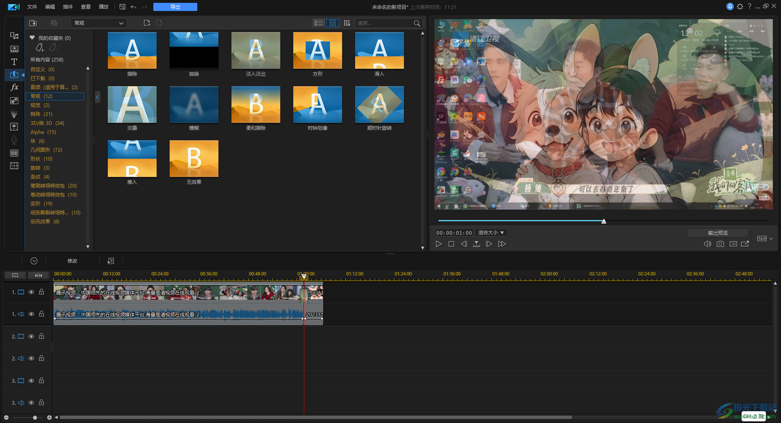
Task: Open the Chapter Room 123 icon
Action: 14,166
